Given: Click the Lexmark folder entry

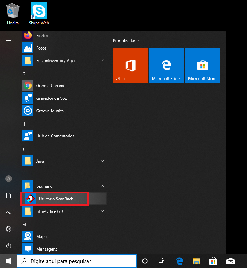Looking at the screenshot, I should 64,186.
